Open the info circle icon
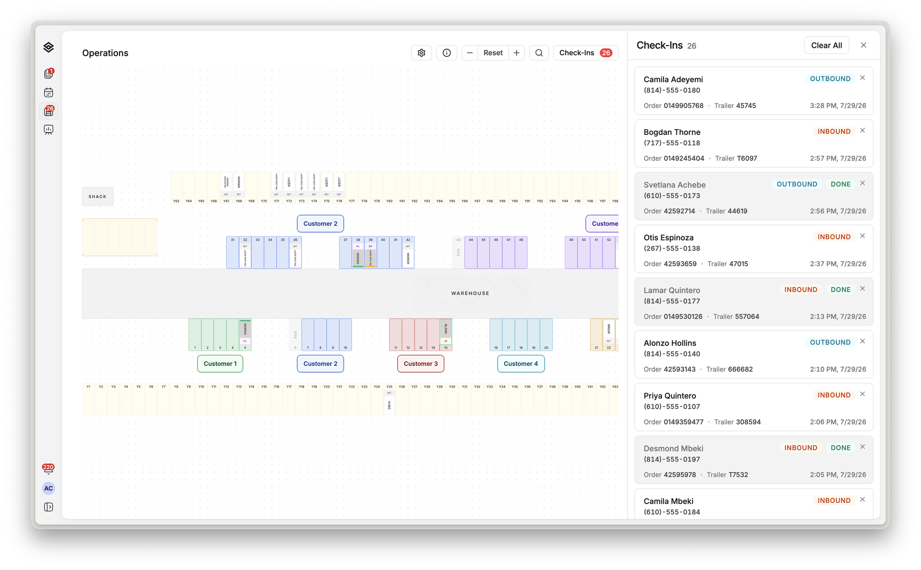The image size is (921, 570). 447,53
